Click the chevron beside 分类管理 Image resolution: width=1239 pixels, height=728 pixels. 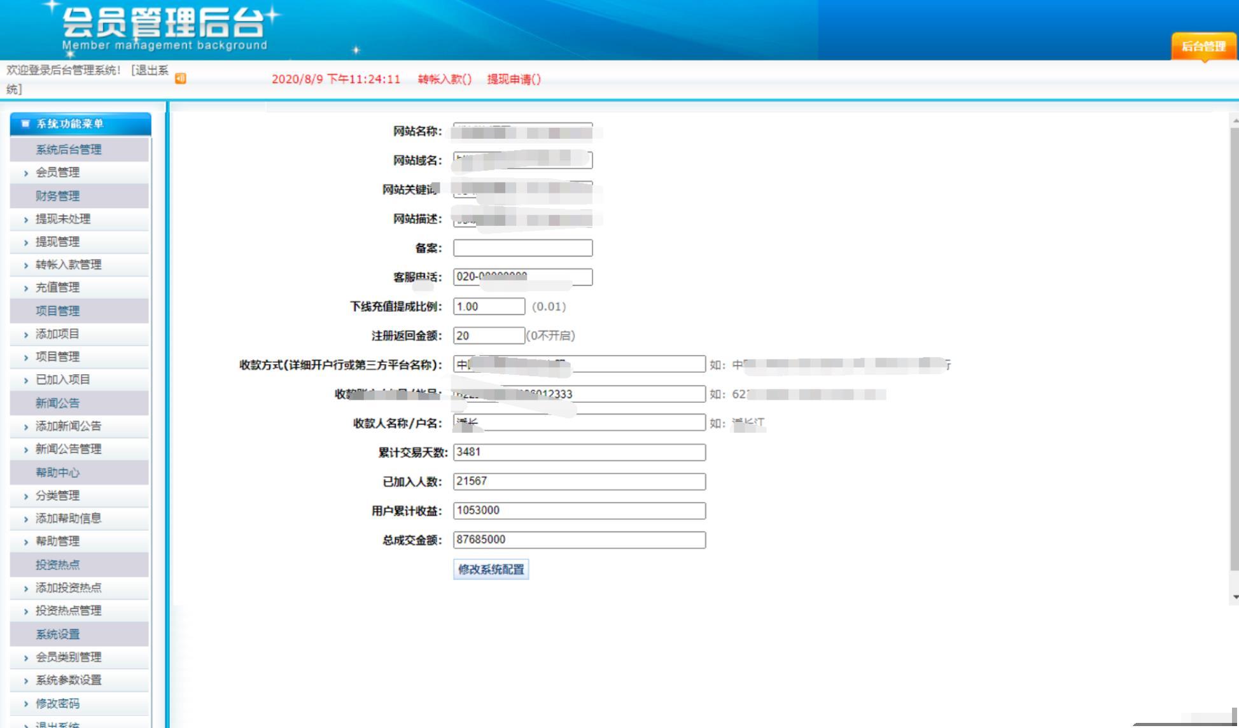(x=26, y=496)
